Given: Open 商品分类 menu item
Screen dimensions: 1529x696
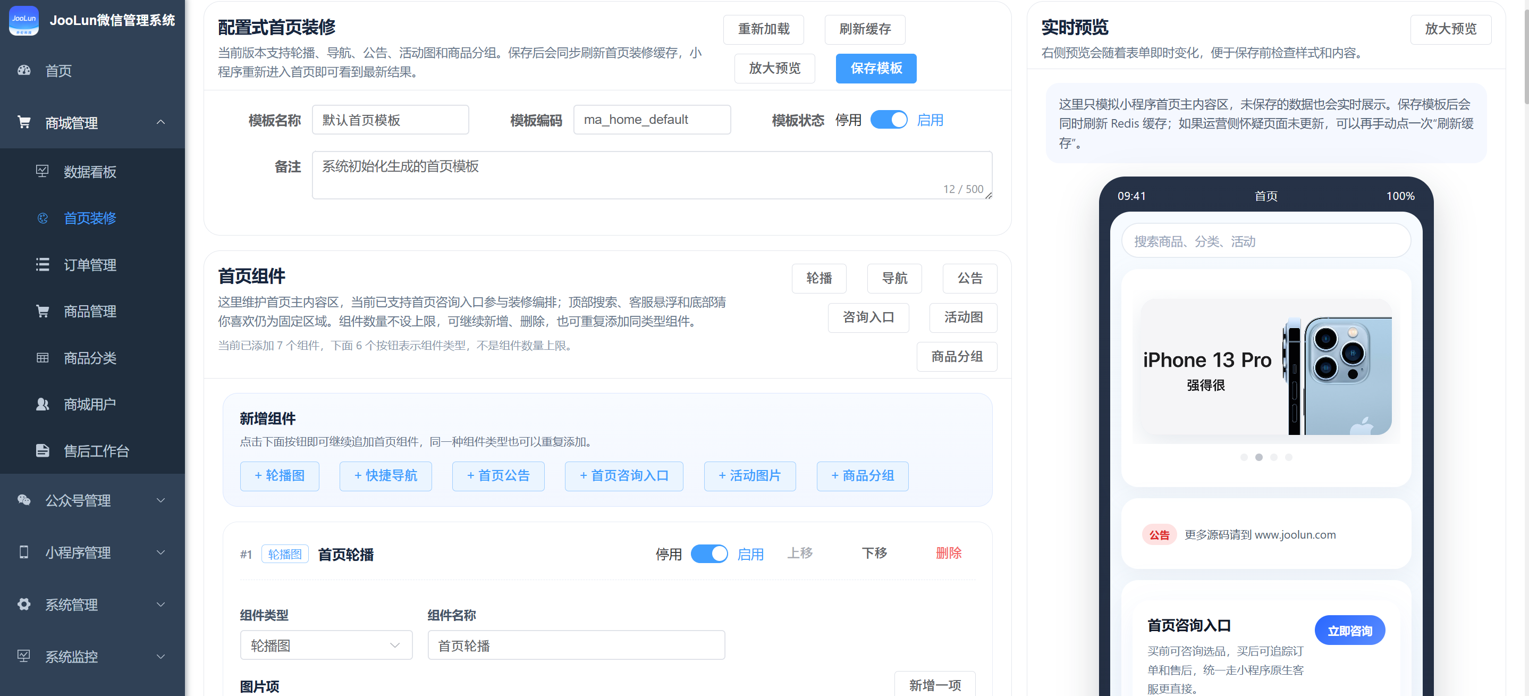Looking at the screenshot, I should [x=92, y=357].
